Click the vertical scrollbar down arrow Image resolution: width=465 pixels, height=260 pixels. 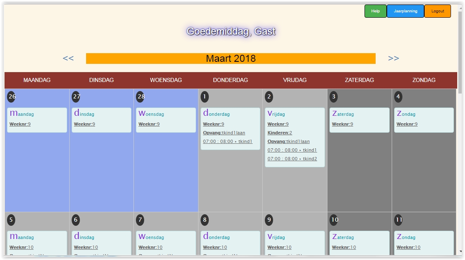point(460,251)
